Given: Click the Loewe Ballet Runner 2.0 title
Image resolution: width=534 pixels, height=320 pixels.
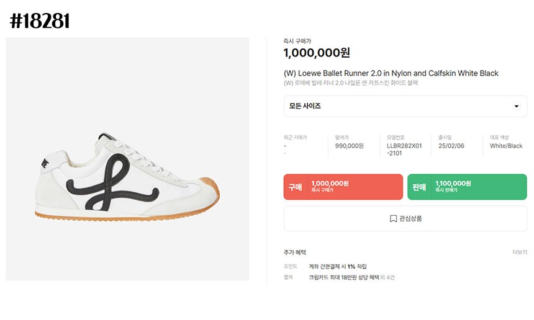Looking at the screenshot, I should (x=391, y=73).
